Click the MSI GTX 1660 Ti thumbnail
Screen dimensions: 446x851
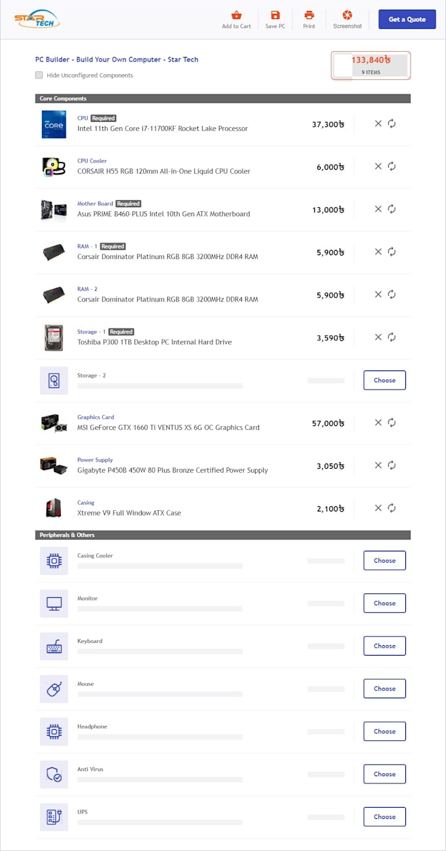(53, 423)
